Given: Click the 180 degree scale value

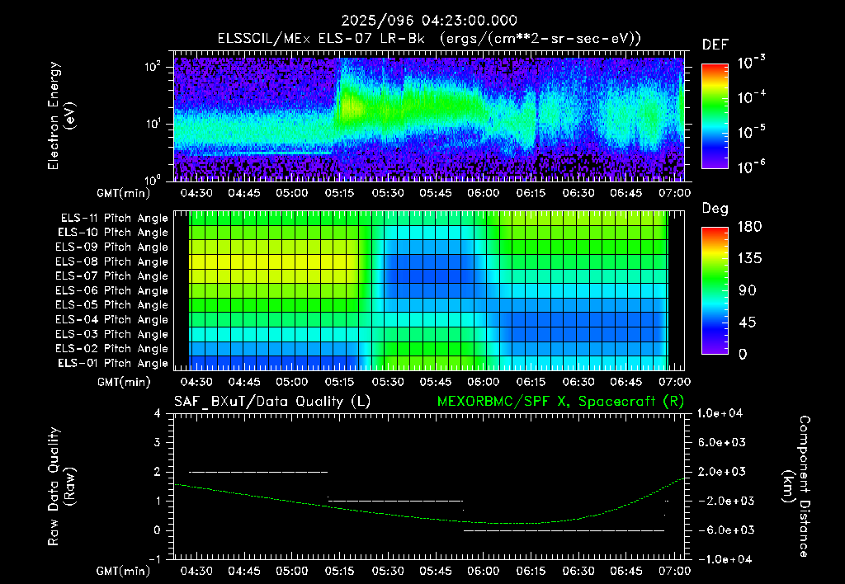Looking at the screenshot, I should [x=749, y=227].
